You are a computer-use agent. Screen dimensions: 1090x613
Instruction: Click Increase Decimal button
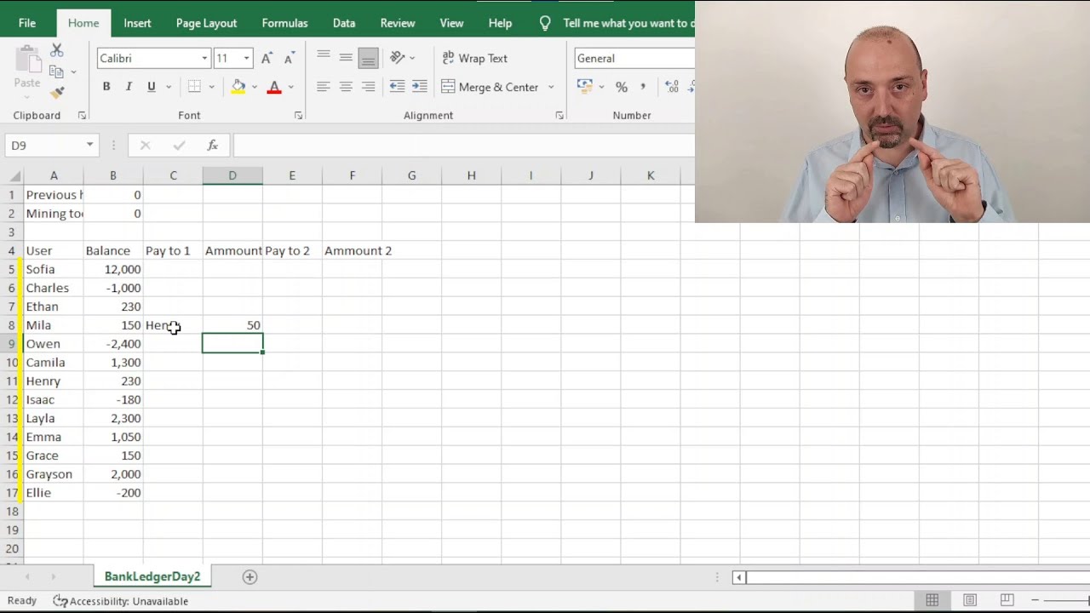click(x=672, y=87)
